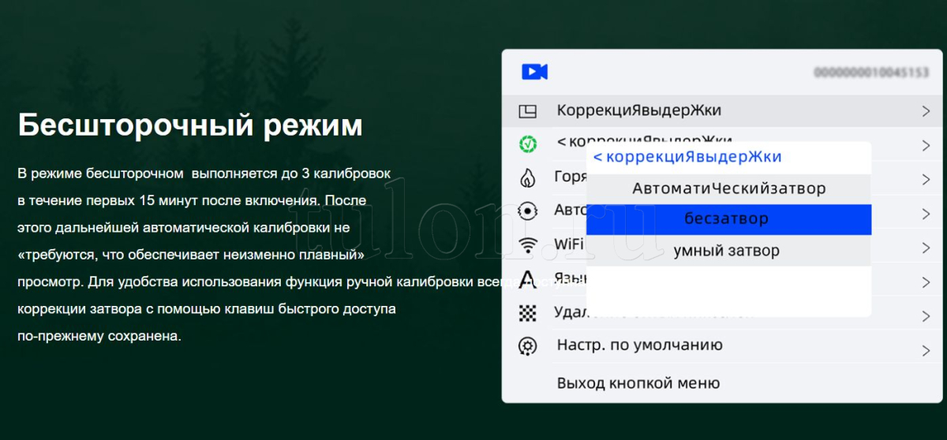Click the checkerboard pixel removal icon

[527, 314]
